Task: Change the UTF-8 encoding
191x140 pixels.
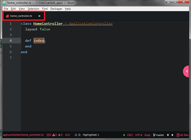Action: pyautogui.click(x=139, y=135)
